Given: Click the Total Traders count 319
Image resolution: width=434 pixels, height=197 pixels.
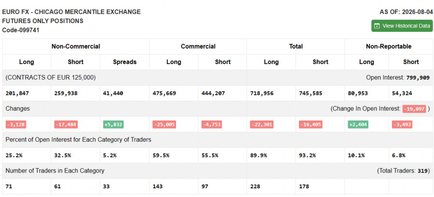Looking at the screenshot, I should point(422,171).
